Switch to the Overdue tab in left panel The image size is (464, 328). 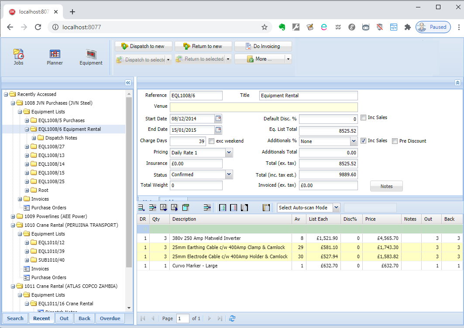tap(110, 318)
